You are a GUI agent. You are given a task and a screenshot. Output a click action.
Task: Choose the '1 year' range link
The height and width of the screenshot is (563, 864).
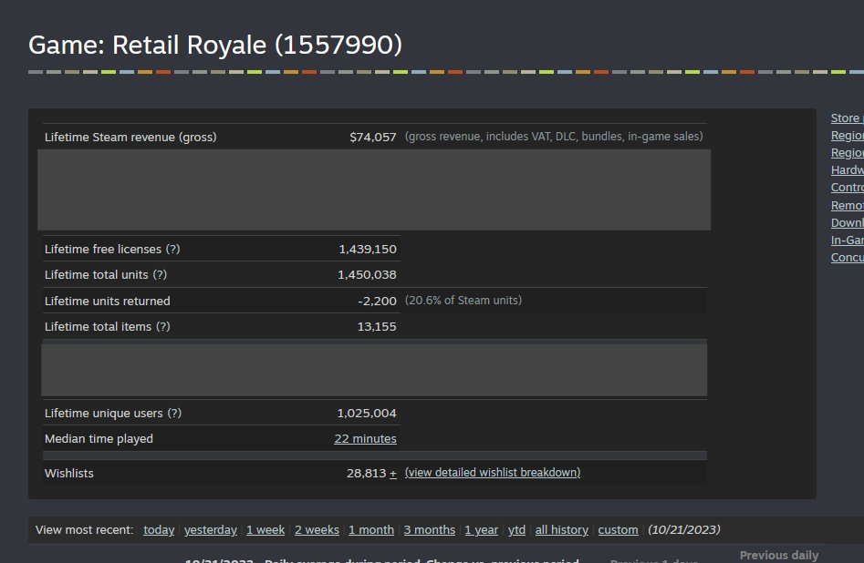(x=481, y=529)
